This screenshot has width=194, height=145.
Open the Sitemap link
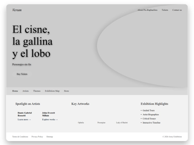[x=50, y=137]
